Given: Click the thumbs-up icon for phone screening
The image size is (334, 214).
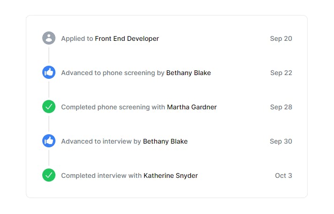Looking at the screenshot, I should (49, 72).
